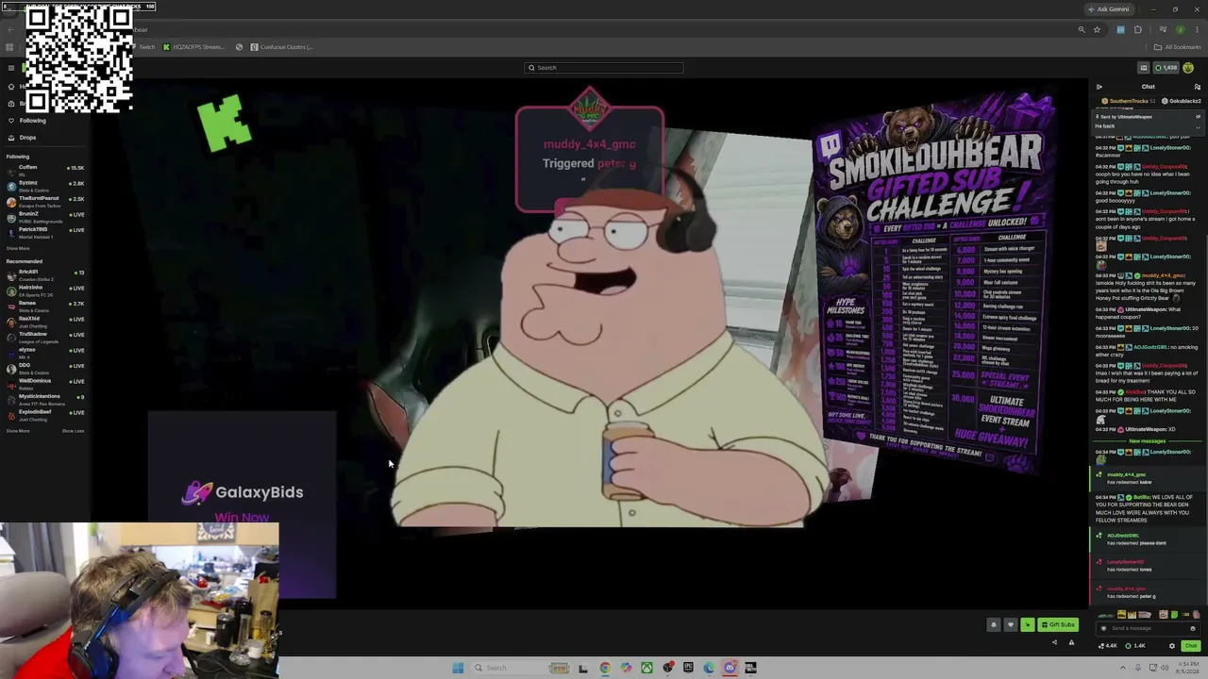Share this stream
The image size is (1208, 679).
coord(1054,643)
